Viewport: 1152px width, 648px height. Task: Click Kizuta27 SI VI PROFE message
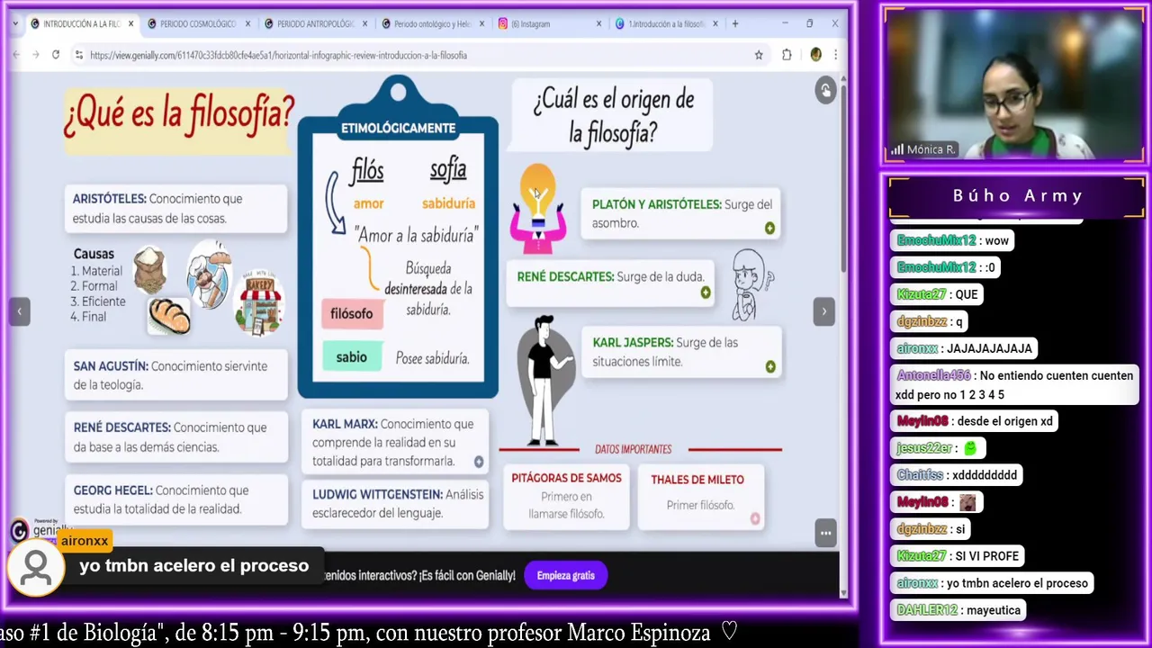point(958,556)
